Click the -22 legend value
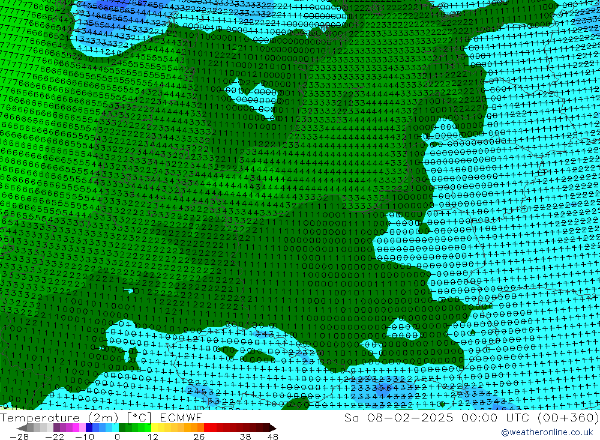The height and width of the screenshot is (440, 600). 55,436
